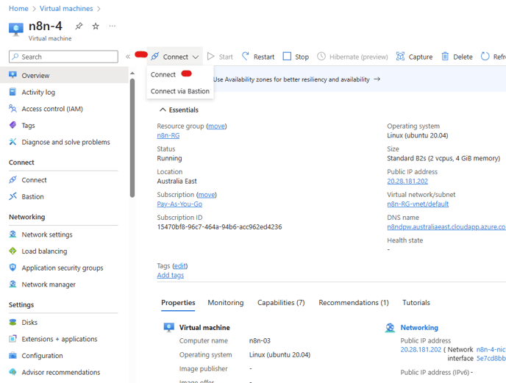
Task: Open the more options ellipsis next to title
Action: pos(113,26)
